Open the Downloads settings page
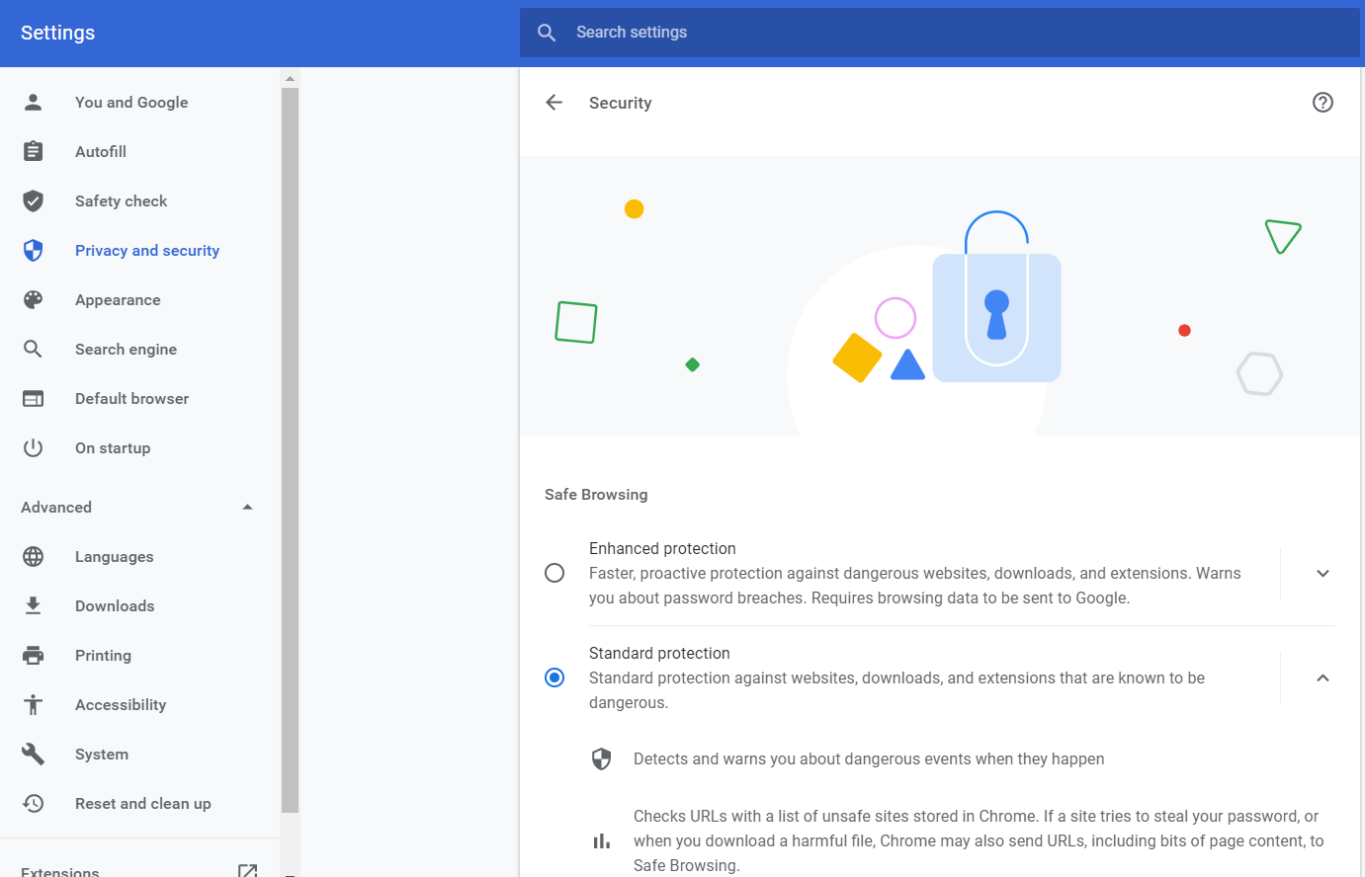 coord(115,606)
